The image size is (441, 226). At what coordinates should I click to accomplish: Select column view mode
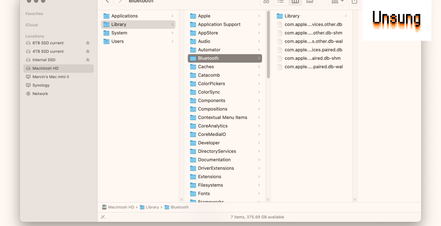click(x=295, y=2)
